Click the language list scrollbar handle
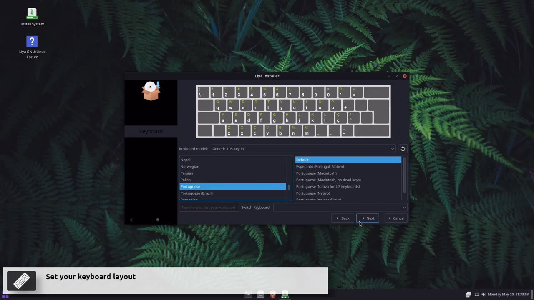 [289, 187]
